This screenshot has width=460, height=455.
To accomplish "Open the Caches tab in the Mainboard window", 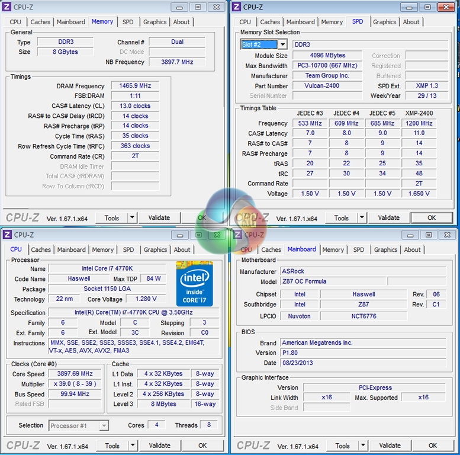I will pos(271,249).
